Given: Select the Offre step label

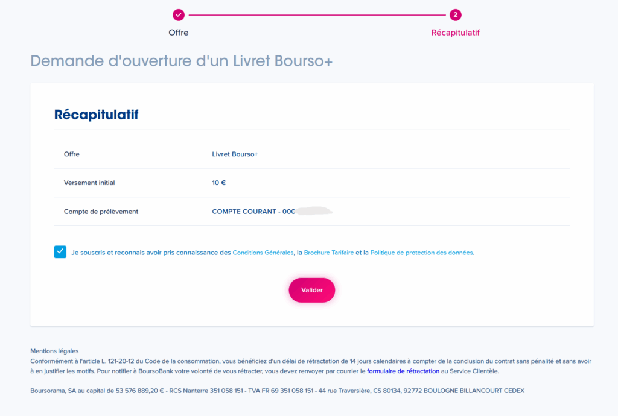Looking at the screenshot, I should point(178,31).
